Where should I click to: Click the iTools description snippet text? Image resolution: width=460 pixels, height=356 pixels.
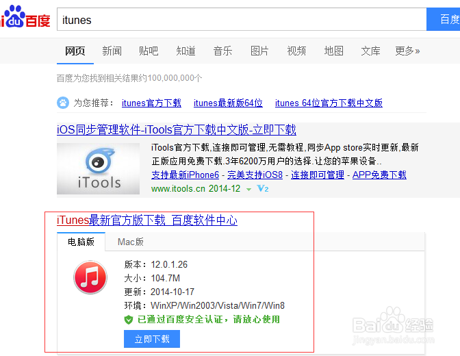tap(285, 154)
